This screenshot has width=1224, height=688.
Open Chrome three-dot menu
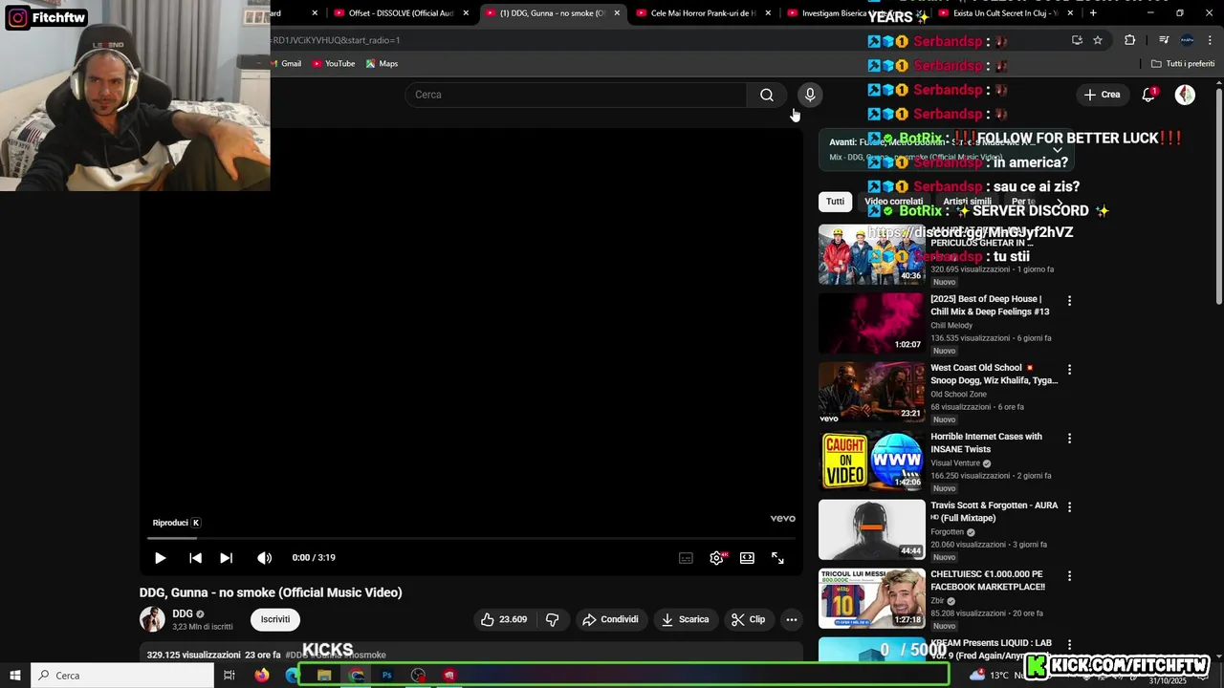[x=1211, y=40]
